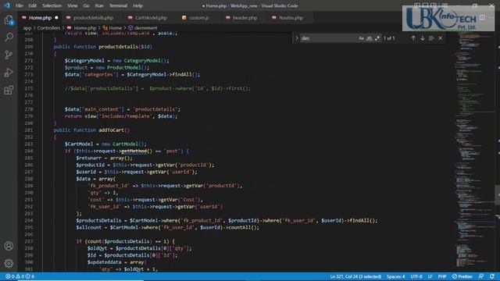Click the 'decrement' breadcrumb item
500x281 pixels.
(145, 28)
